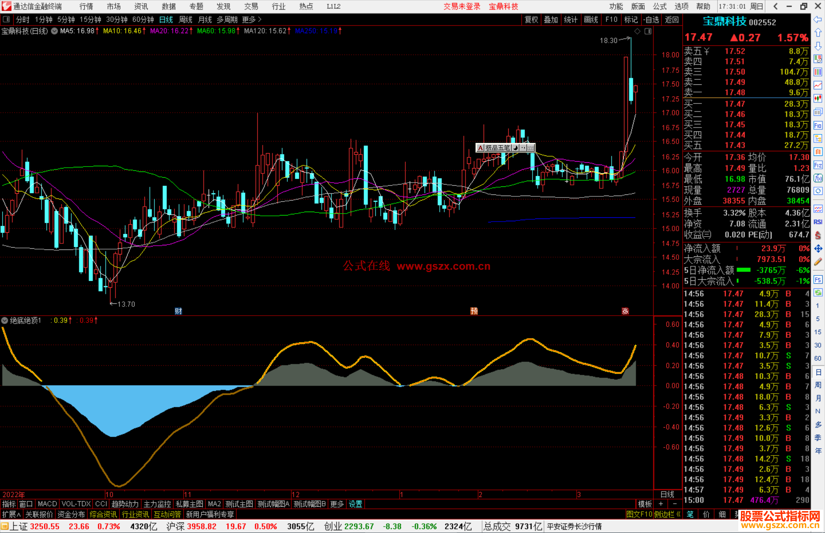The image size is (825, 533).
Task: Click the line trend chart sidebar icon
Action: (818, 85)
